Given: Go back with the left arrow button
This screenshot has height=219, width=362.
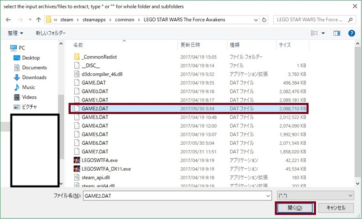Looking at the screenshot, I should [x=8, y=20].
